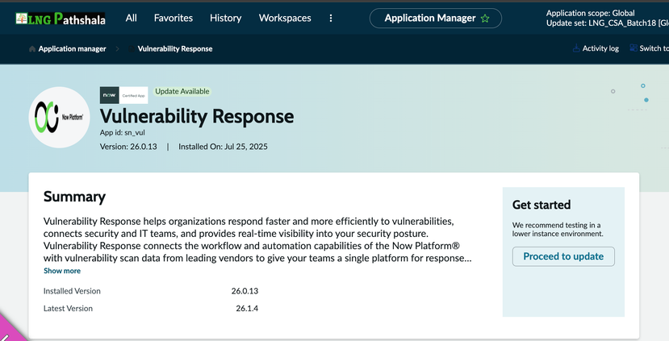
Task: Click the Activity log download icon
Action: 576,48
